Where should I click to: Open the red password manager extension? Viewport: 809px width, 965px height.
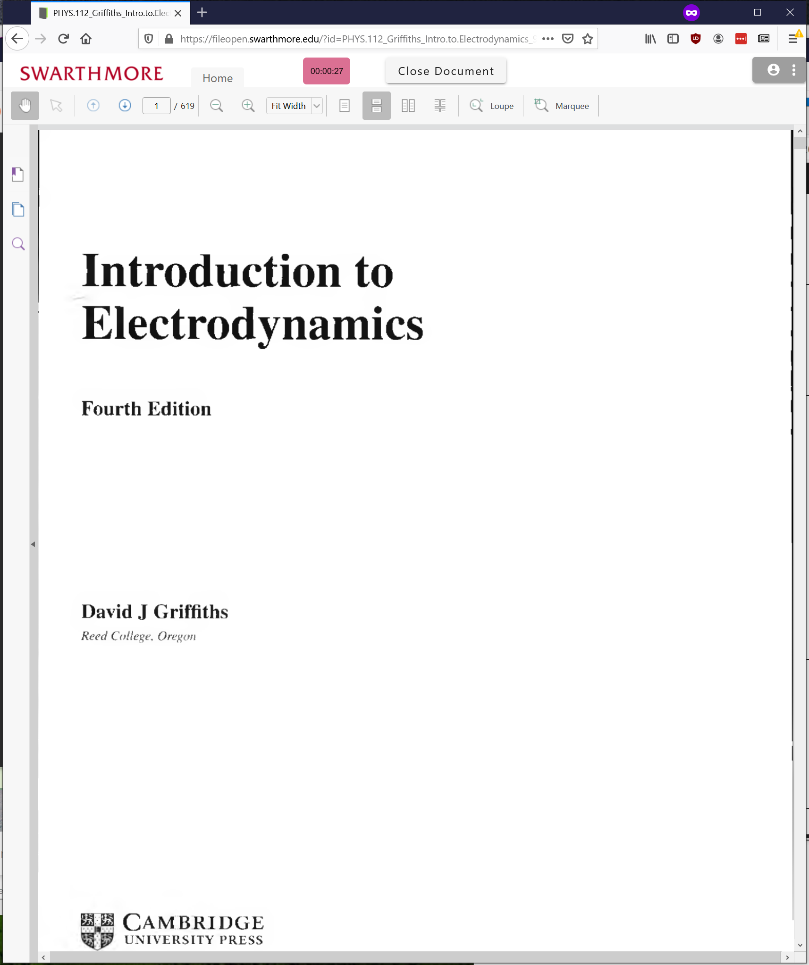pyautogui.click(x=741, y=39)
